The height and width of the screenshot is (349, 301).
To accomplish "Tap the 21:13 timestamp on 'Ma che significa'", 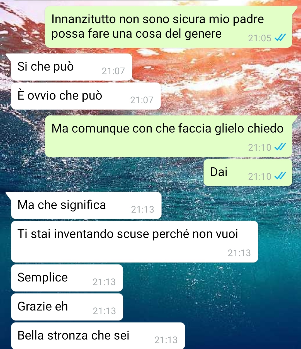I will 142,210.
